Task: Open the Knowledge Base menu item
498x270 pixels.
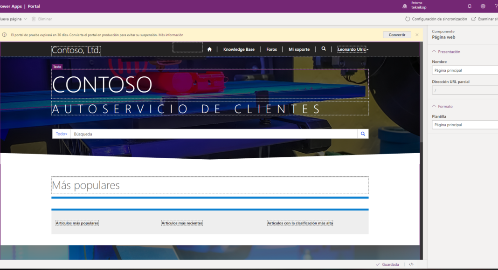Action: (239, 49)
